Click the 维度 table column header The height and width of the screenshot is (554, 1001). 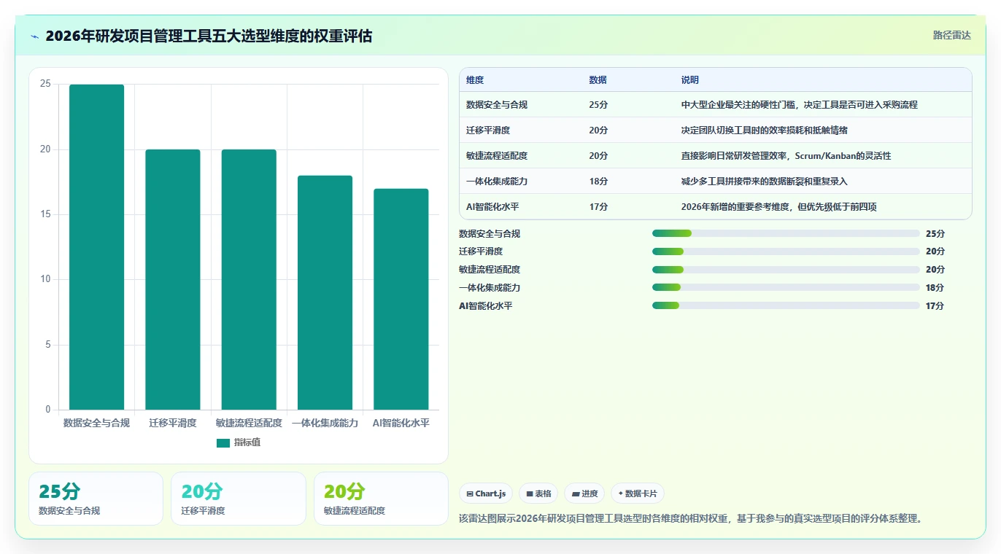click(475, 79)
